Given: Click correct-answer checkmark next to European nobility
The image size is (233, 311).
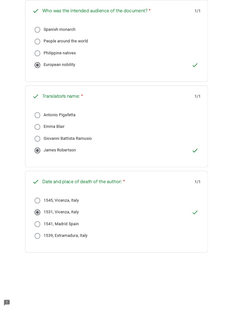Looking at the screenshot, I should (x=195, y=65).
